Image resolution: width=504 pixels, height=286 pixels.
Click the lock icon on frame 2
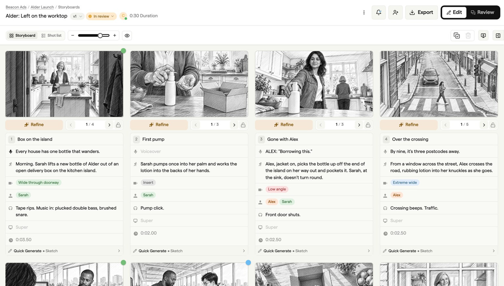[x=243, y=125]
